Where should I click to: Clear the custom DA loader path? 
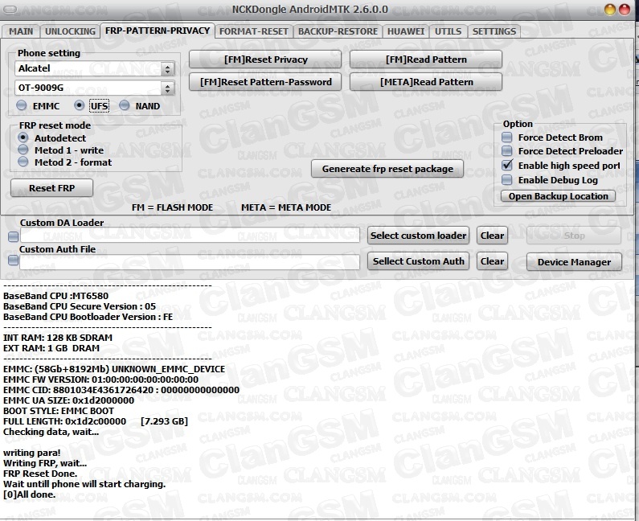pyautogui.click(x=492, y=236)
